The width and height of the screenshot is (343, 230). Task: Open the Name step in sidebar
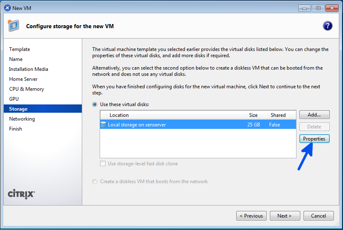coord(16,59)
